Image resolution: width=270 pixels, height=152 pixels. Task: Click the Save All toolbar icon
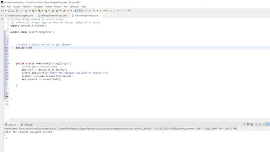click(13, 11)
